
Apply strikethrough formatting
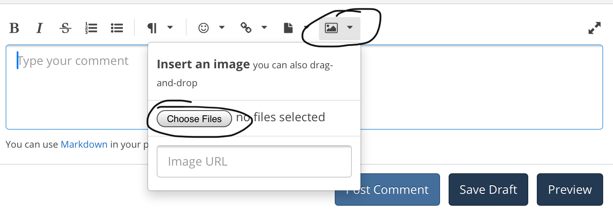[65, 28]
